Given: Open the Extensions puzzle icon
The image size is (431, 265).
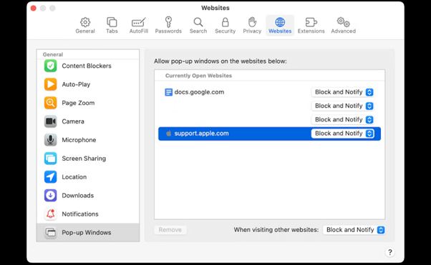Looking at the screenshot, I should point(311,22).
